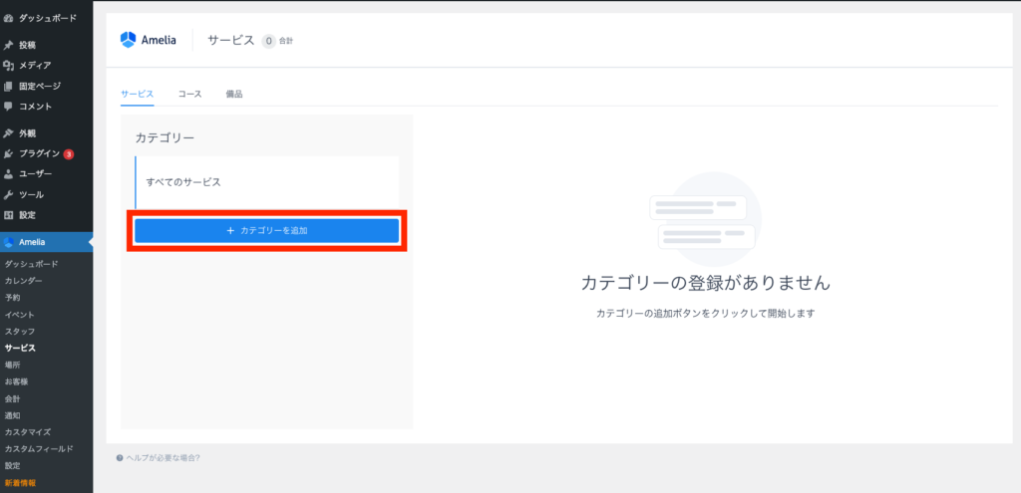Image resolution: width=1021 pixels, height=493 pixels.
Task: Click the コメント speech bubble icon
Action: [9, 107]
